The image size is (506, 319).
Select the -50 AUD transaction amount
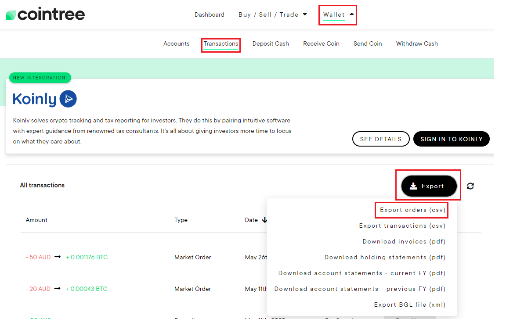[x=38, y=257]
